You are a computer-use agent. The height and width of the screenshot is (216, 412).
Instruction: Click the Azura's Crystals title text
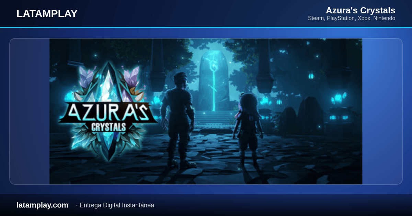pyautogui.click(x=360, y=10)
